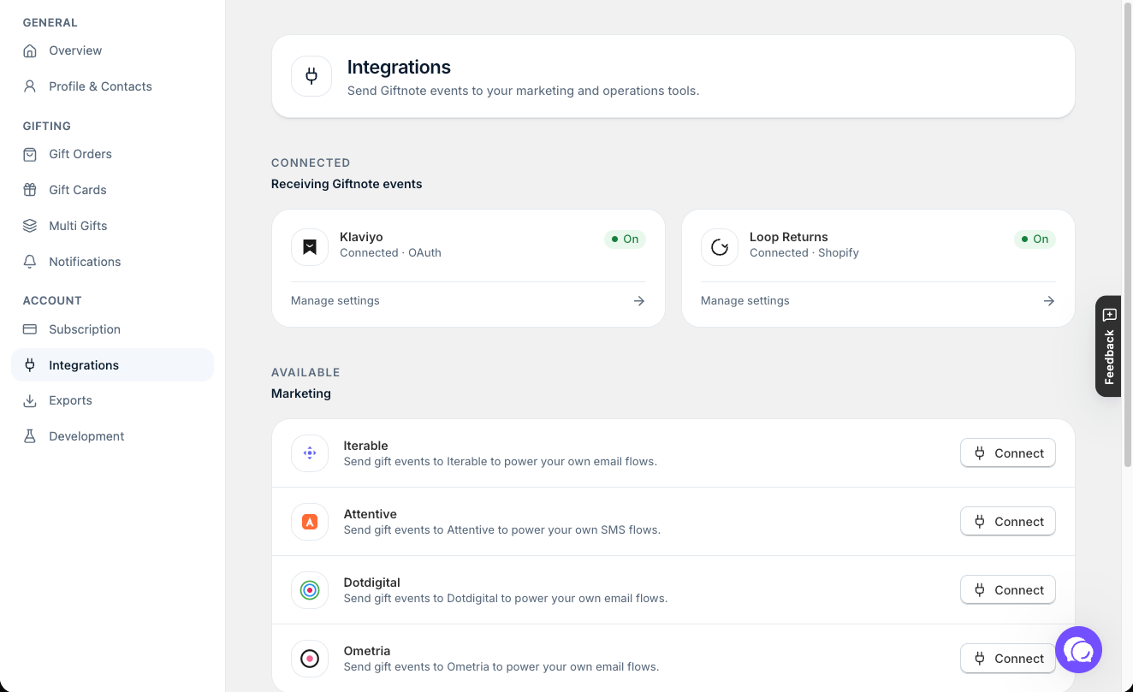The image size is (1133, 692).
Task: Click 'Connected · Shopify' text
Action: pos(804,253)
